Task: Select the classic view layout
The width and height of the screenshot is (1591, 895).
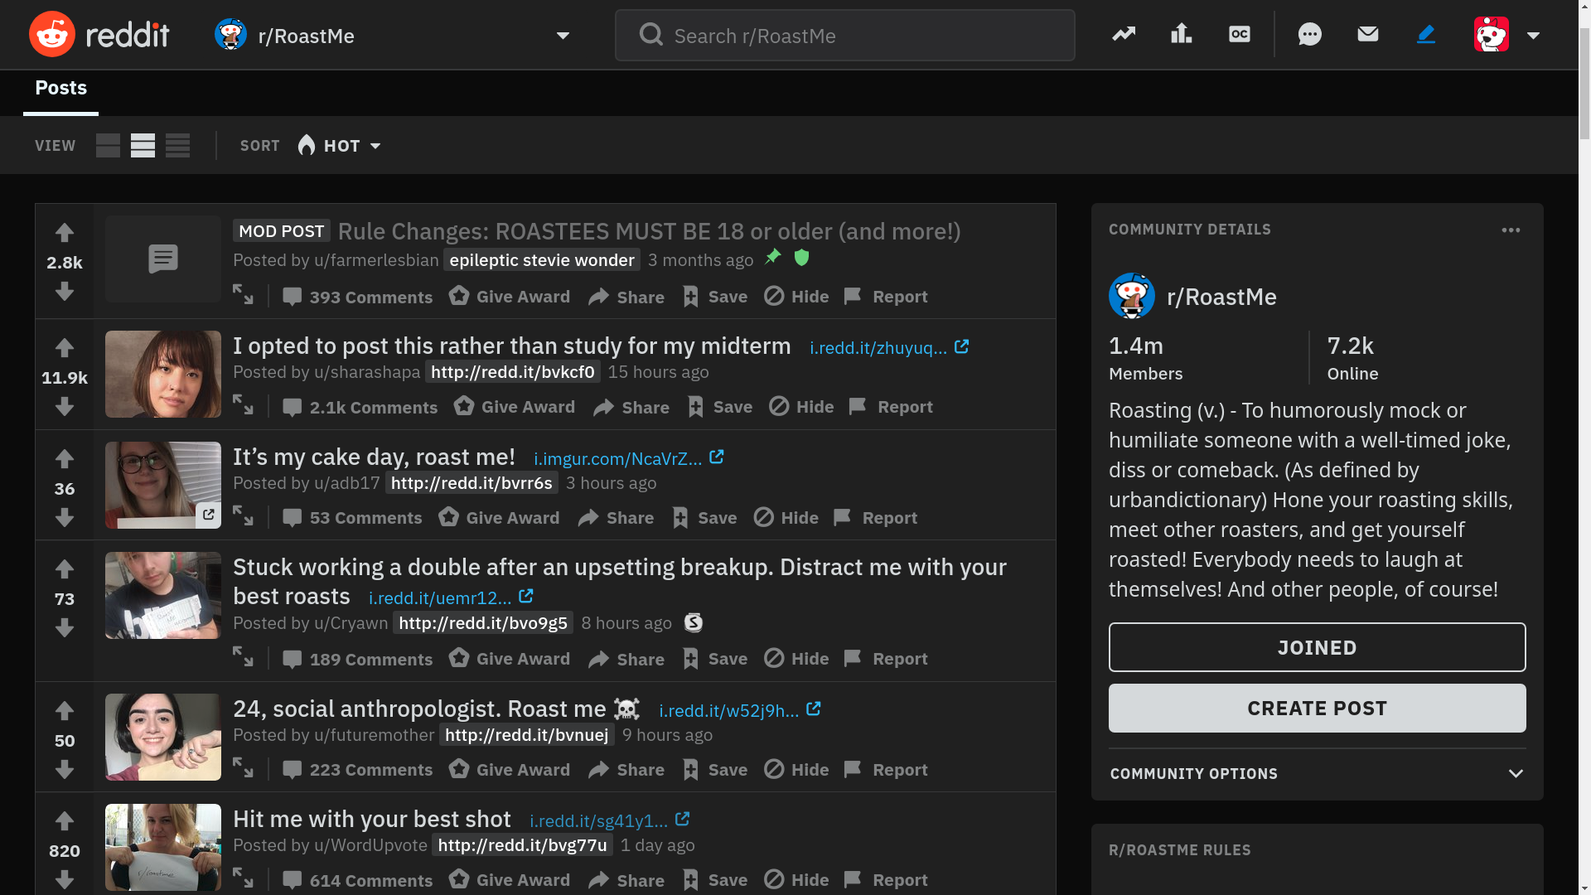Action: pyautogui.click(x=143, y=146)
